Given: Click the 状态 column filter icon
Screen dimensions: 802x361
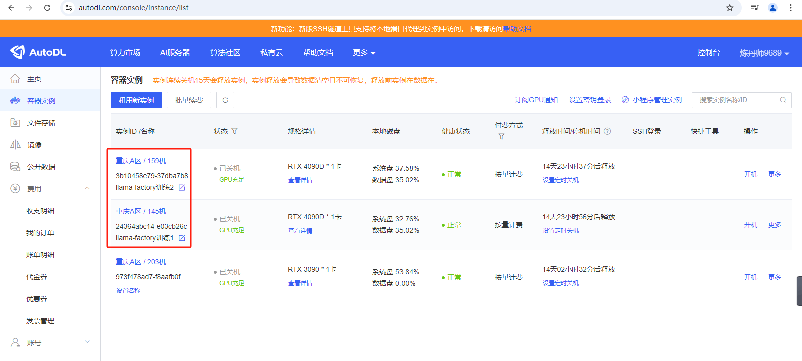Looking at the screenshot, I should click(234, 131).
